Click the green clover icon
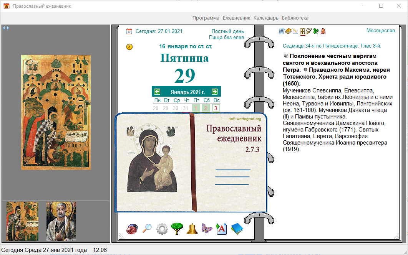This screenshot has width=408, height=255. coord(316,31)
